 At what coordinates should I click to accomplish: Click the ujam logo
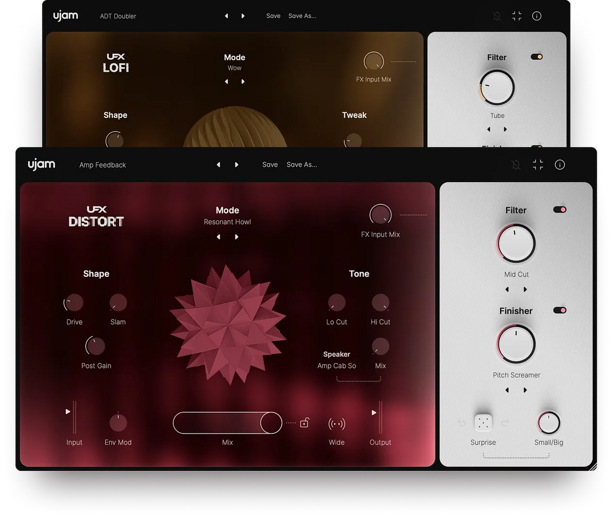[41, 165]
